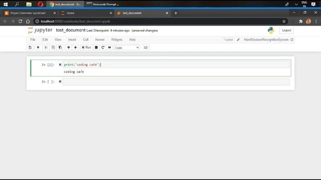This screenshot has width=321, height=180.
Task: Open the File menu
Action: [33, 39]
